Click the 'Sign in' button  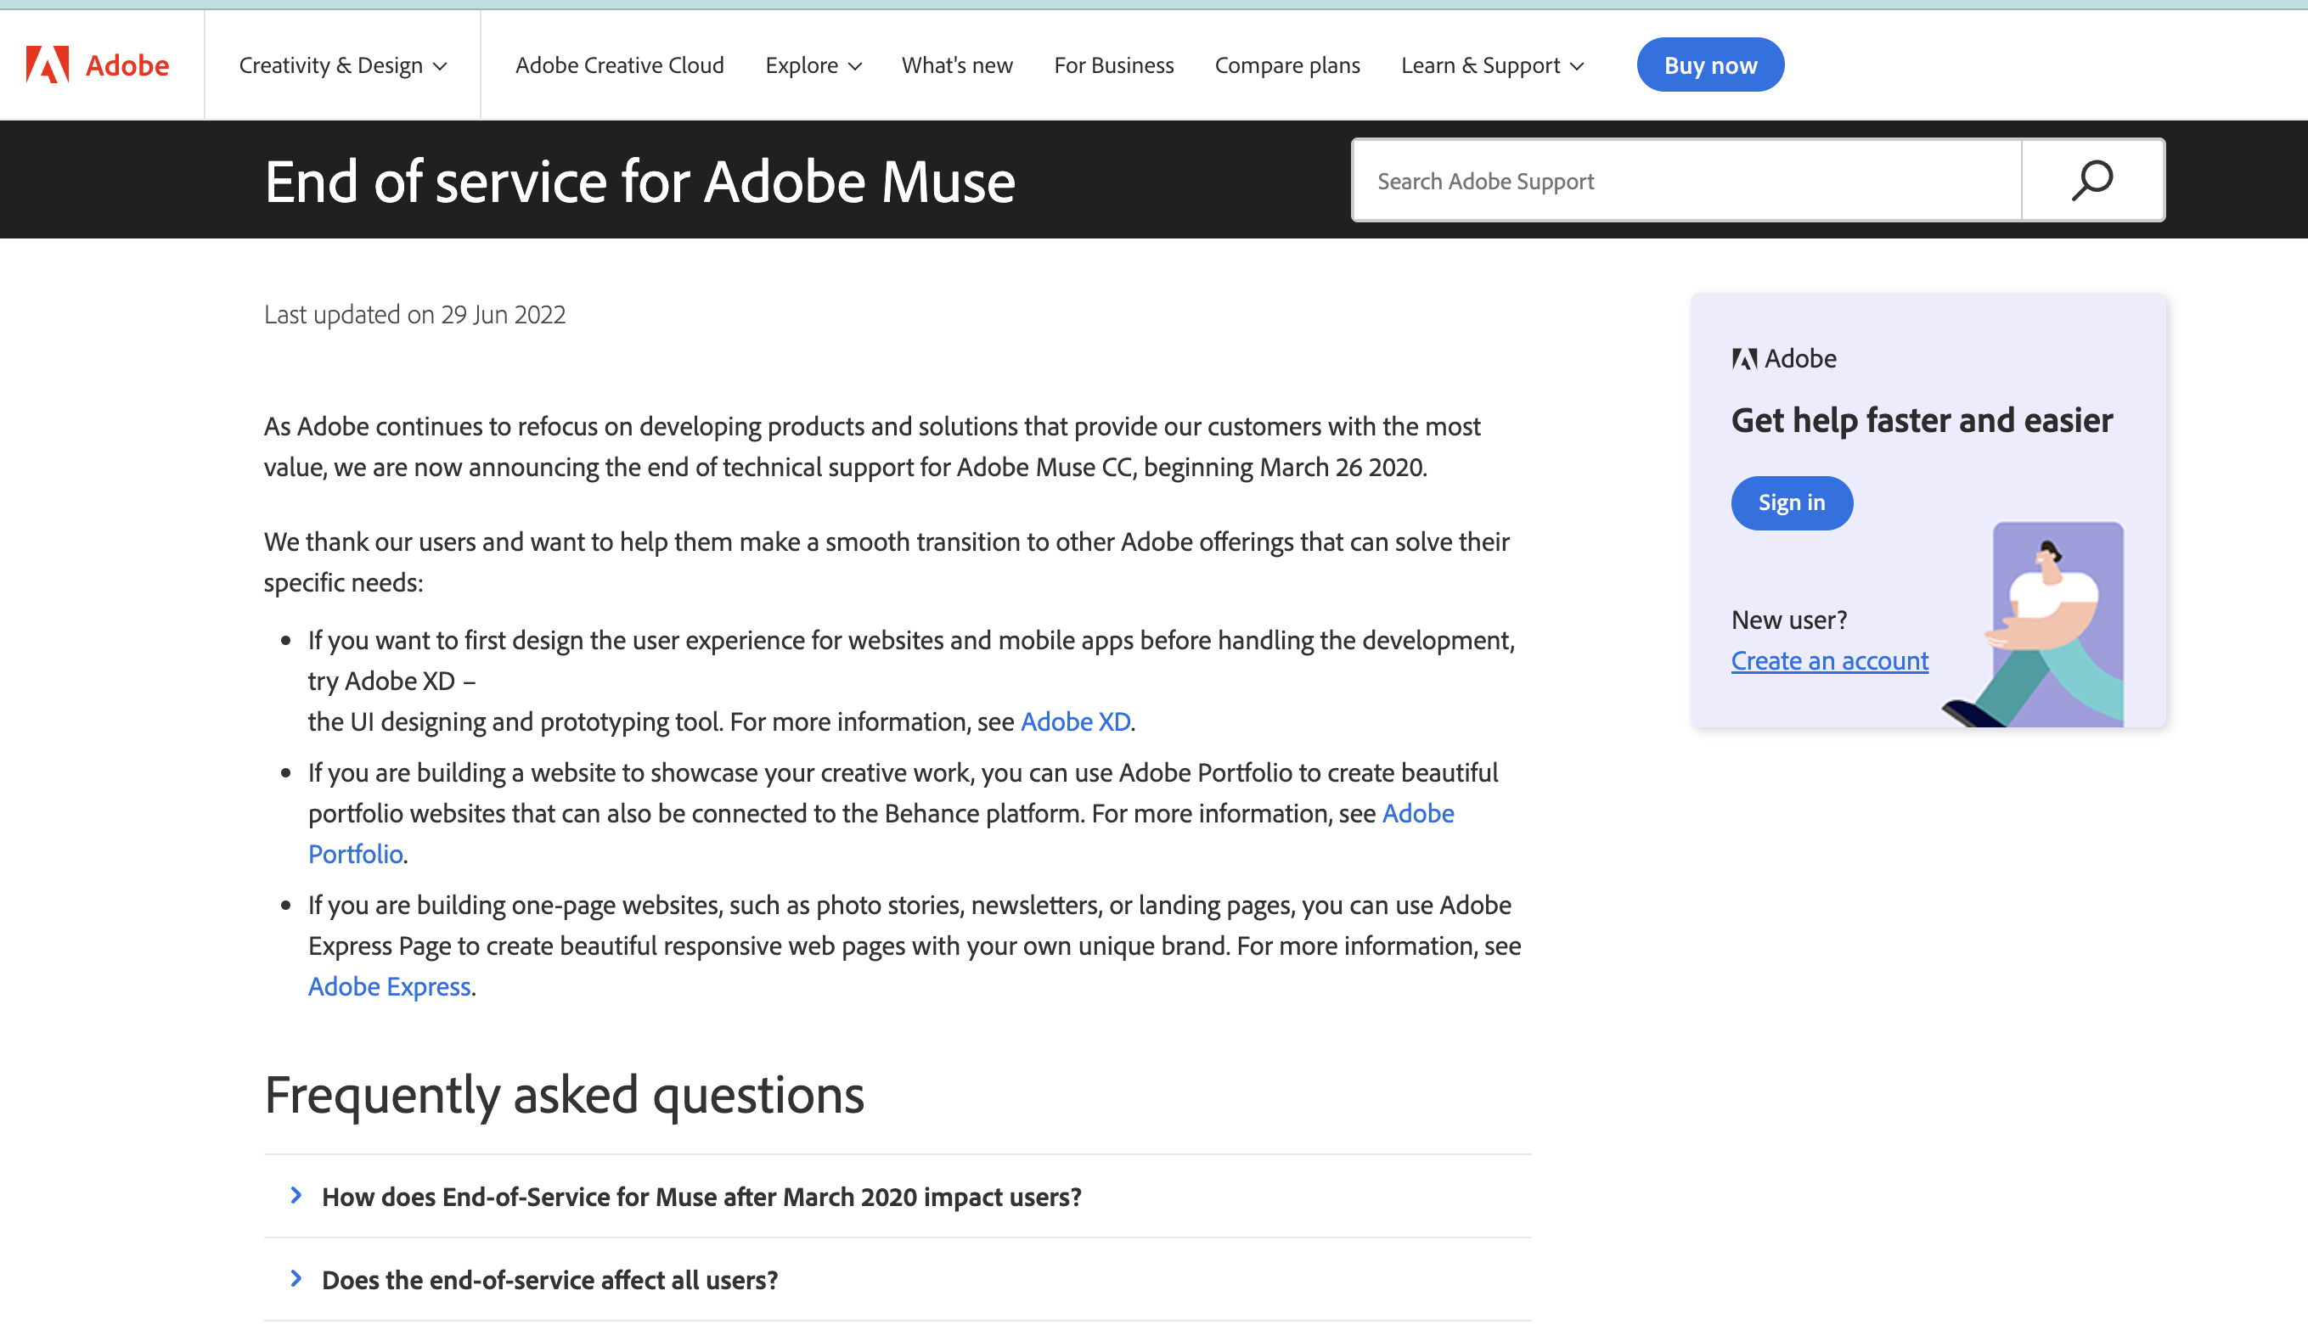pos(1792,502)
